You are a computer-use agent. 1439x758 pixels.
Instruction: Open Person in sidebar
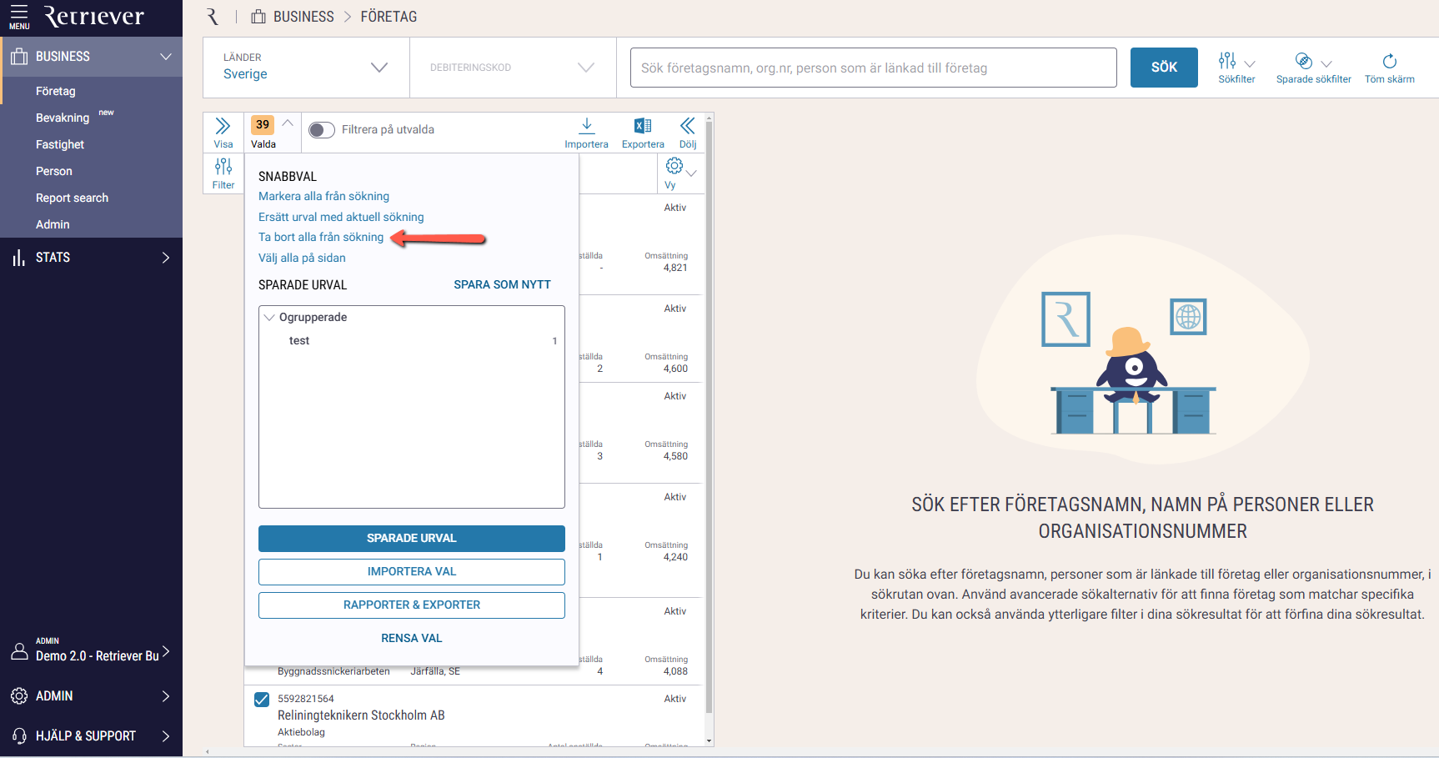[x=54, y=171]
